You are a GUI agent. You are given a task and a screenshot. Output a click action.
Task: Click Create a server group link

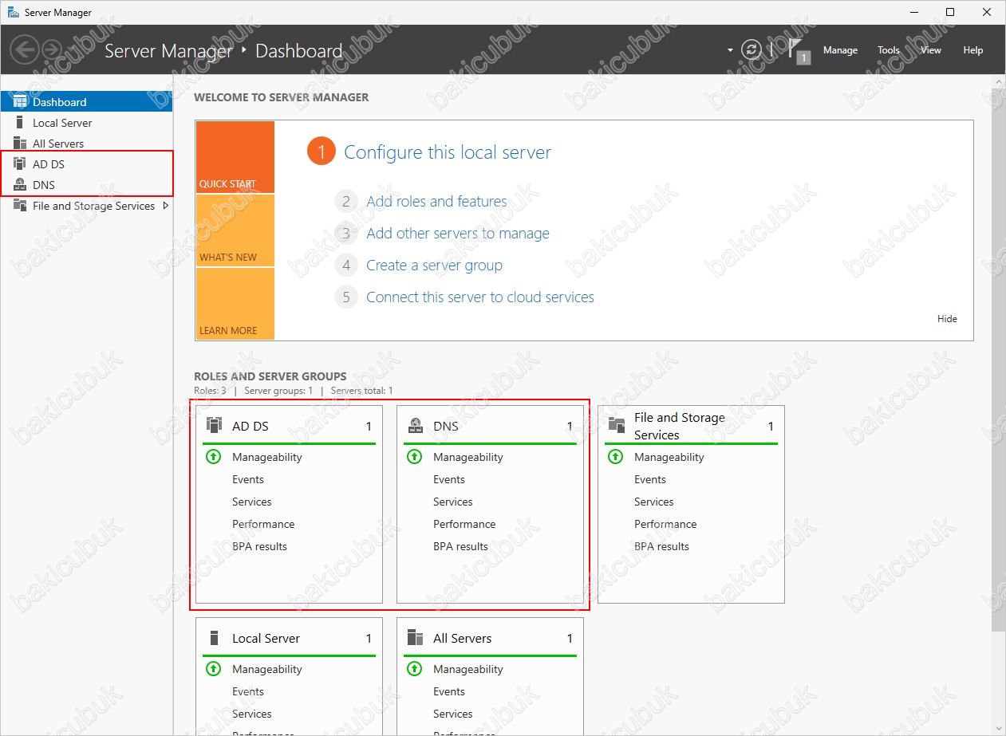point(434,266)
